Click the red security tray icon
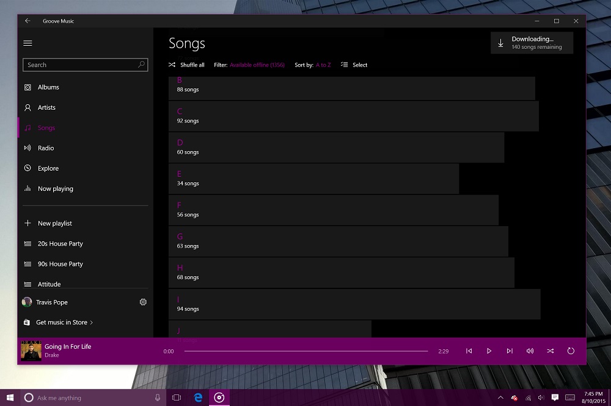This screenshot has height=406, width=611. click(514, 397)
